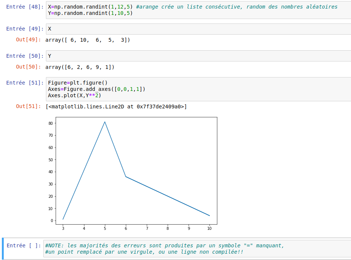Click the Axes=Figure.add_axes code line
The image size is (351, 260).
click(x=96, y=89)
